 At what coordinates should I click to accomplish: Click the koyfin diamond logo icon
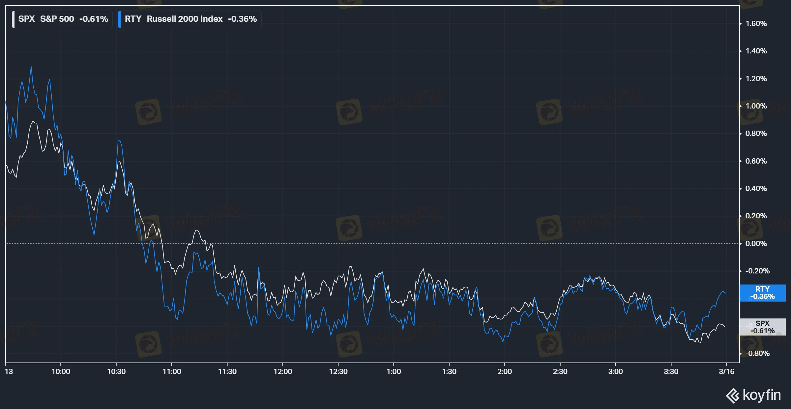733,395
